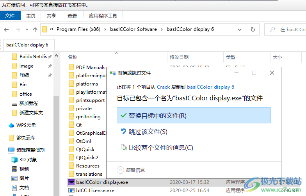This screenshot has height=196, width=306.
Task: Click basICColor display 6 destination link
Action: 211,87
